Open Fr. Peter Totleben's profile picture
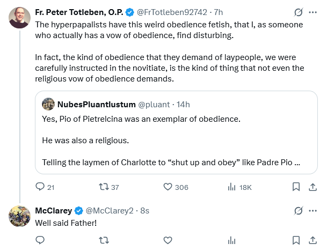This screenshot has width=327, height=251. point(20,18)
